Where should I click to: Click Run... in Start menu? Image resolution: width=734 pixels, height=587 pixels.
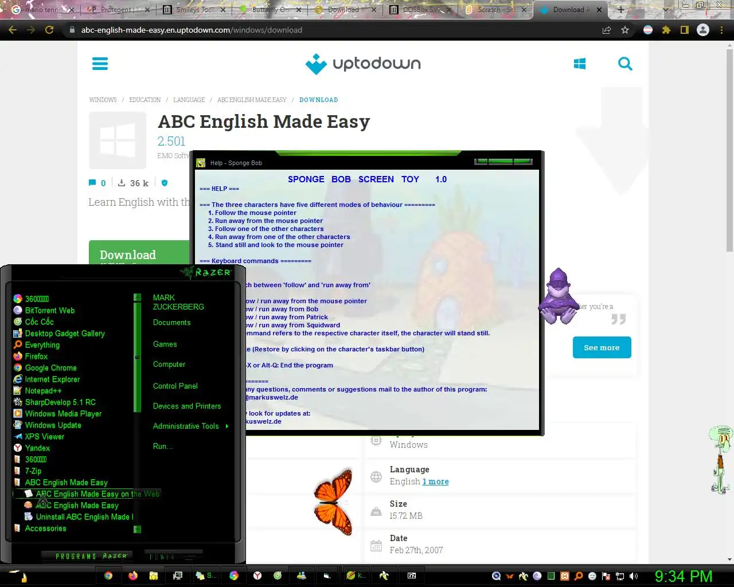163,446
